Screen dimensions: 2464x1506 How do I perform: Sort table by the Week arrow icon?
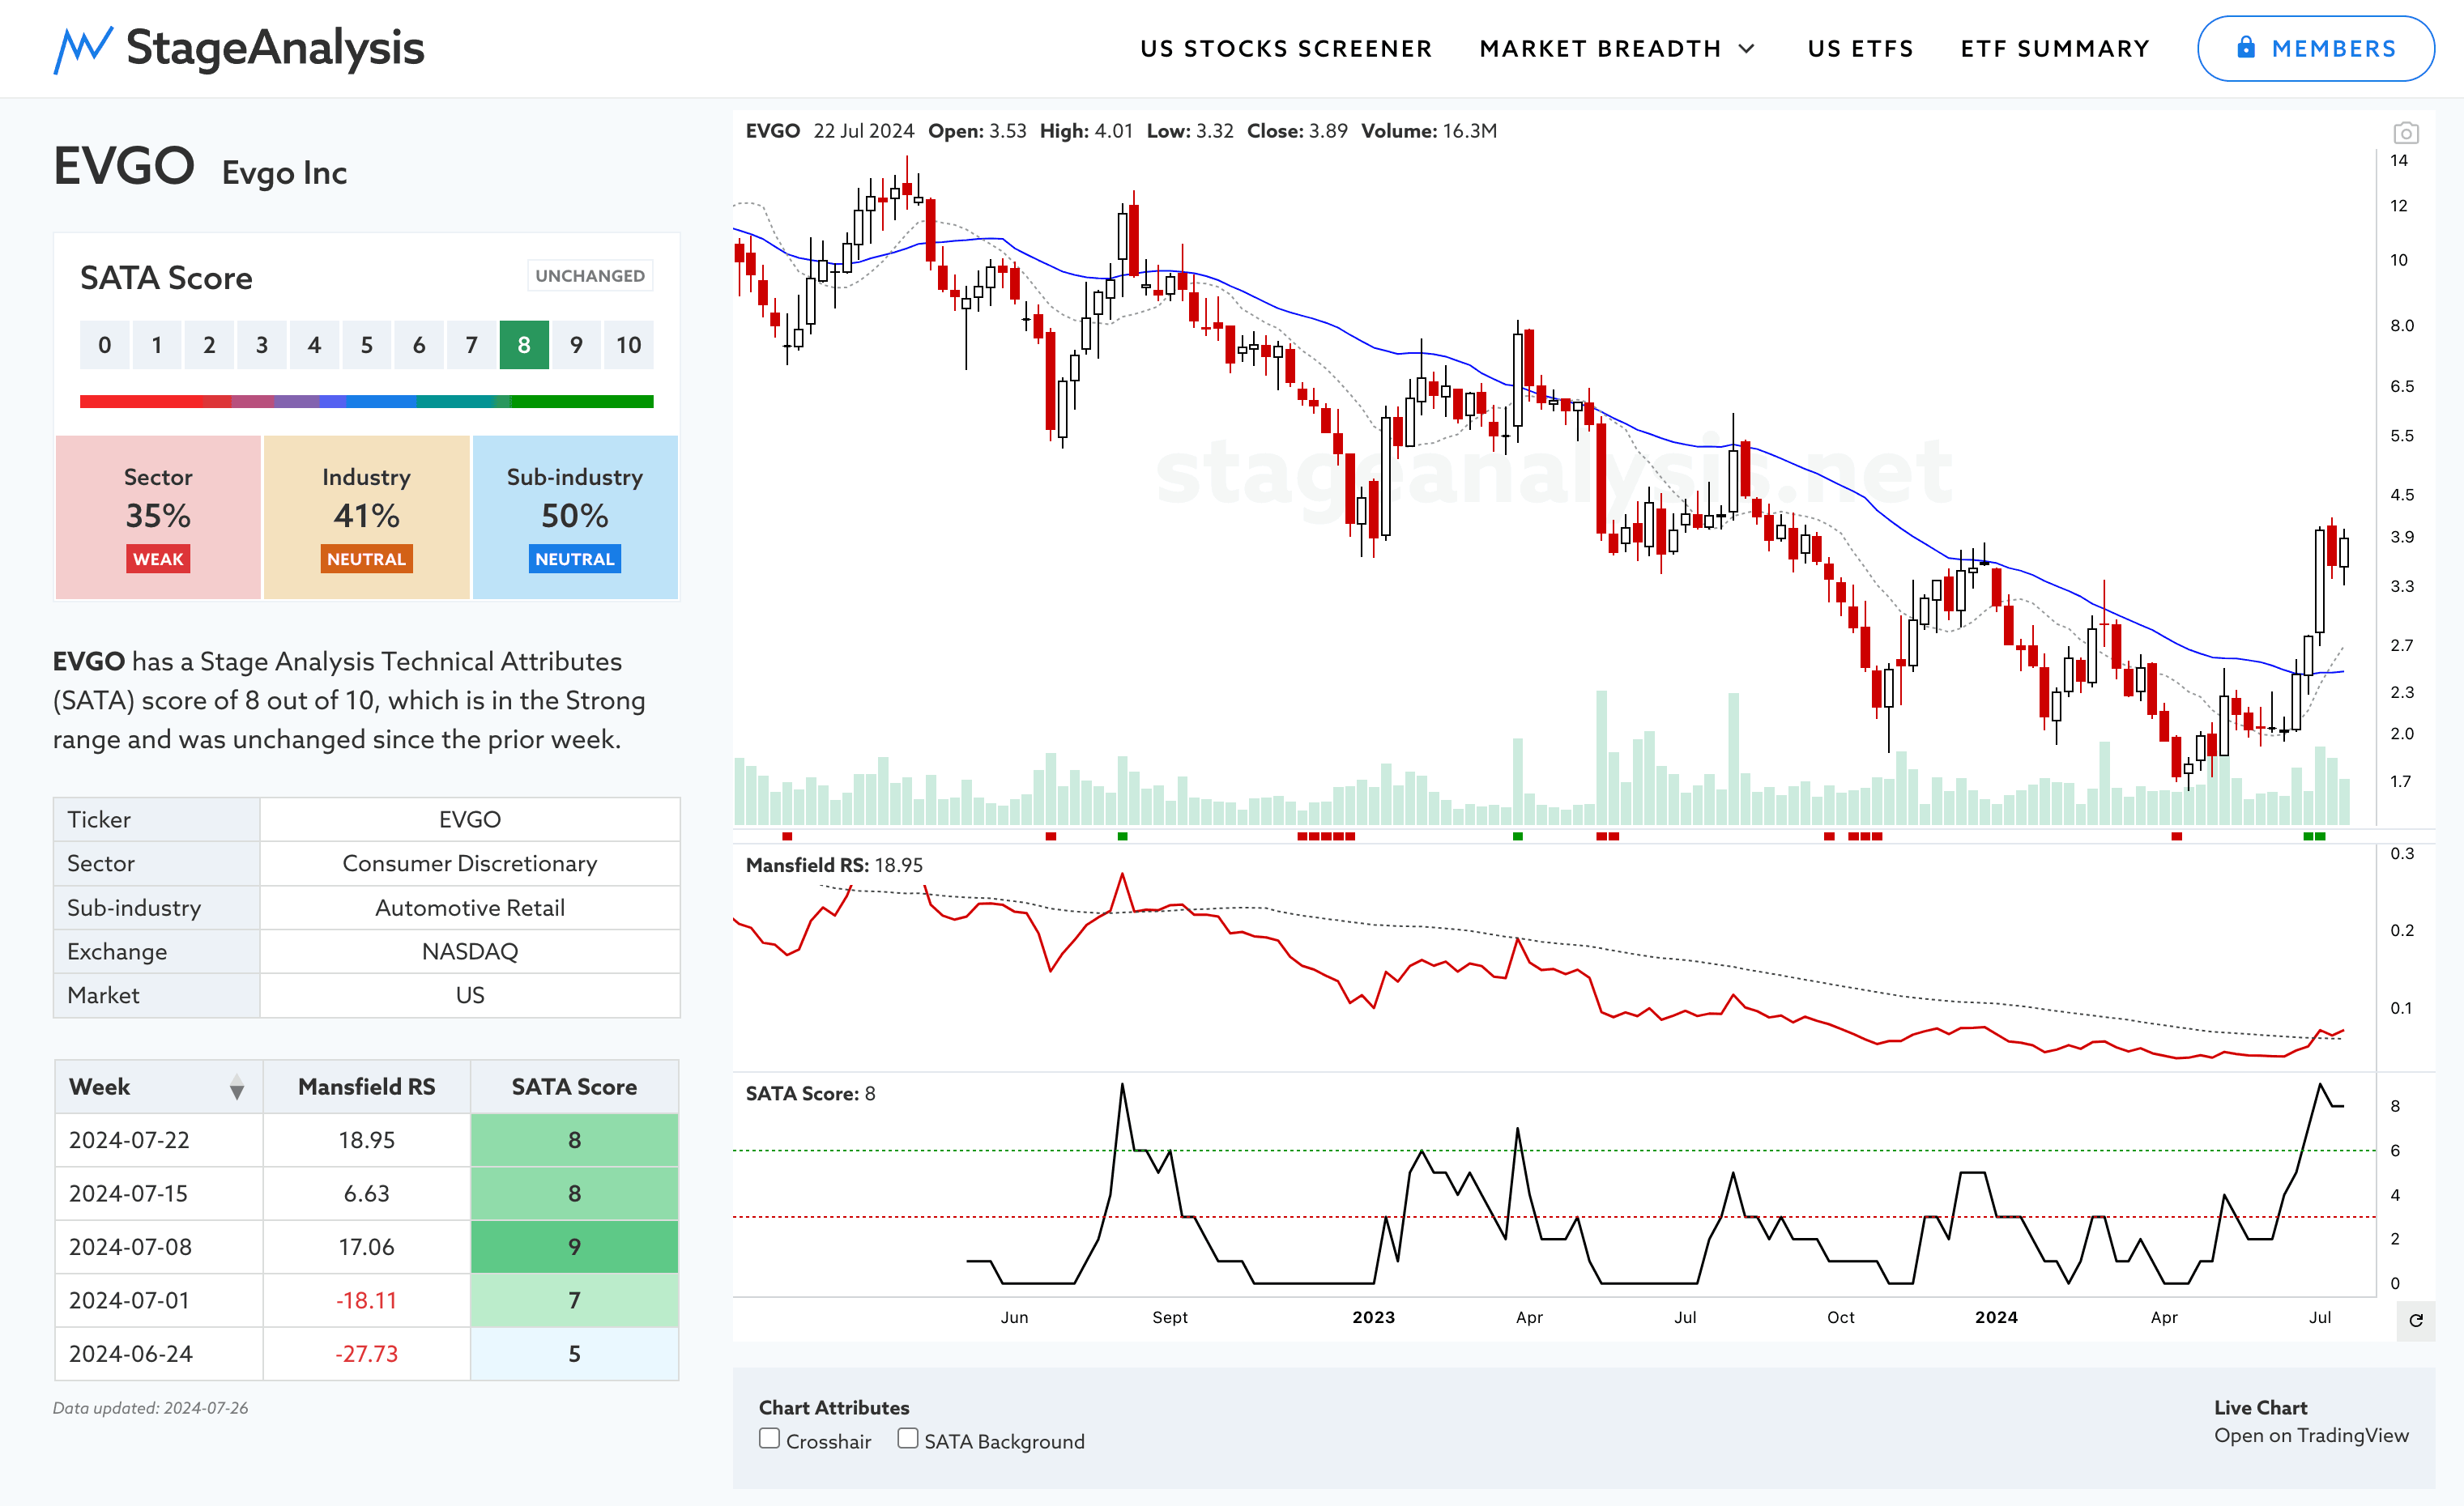click(237, 1087)
